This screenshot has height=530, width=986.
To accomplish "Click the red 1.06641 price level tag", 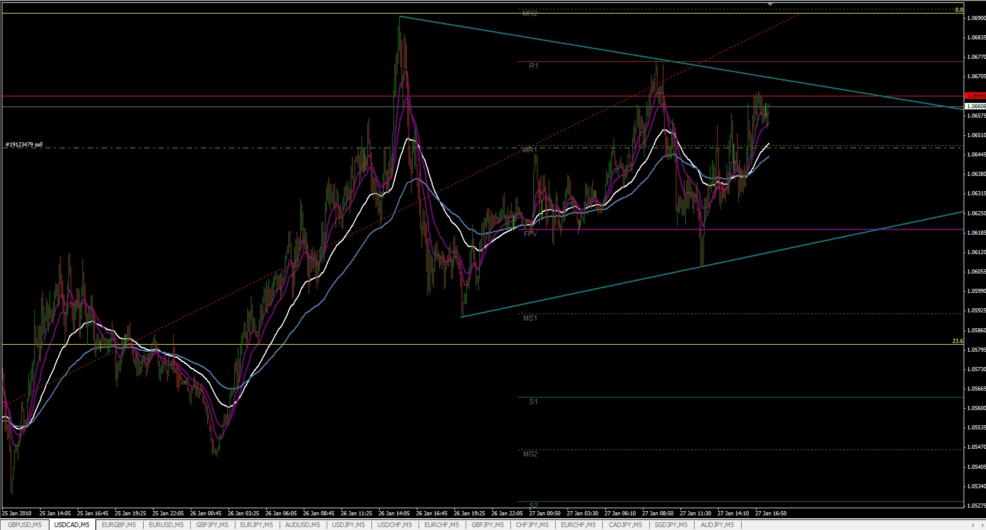I will click(975, 95).
